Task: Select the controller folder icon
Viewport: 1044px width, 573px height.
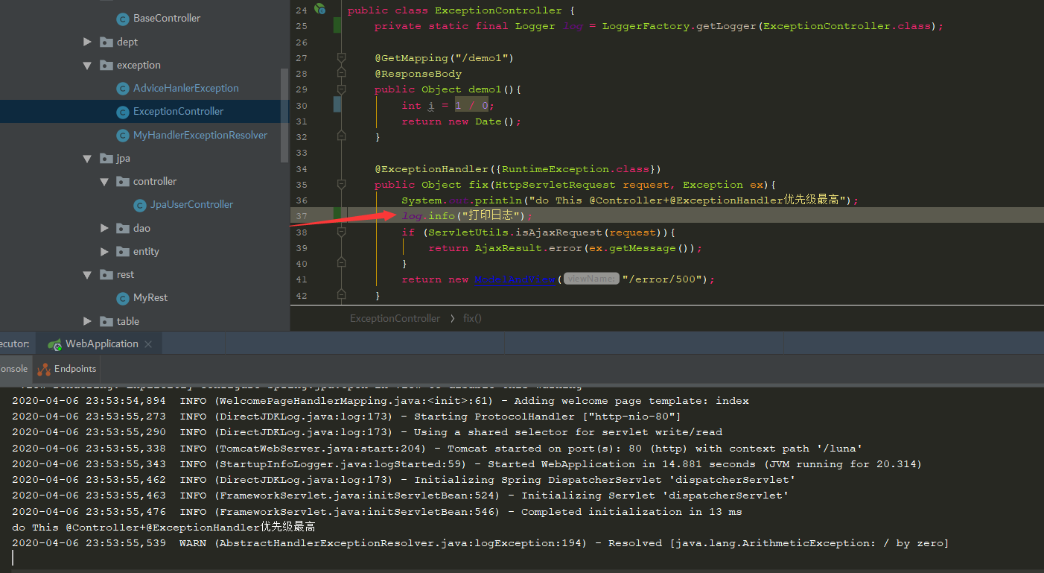Action: click(x=123, y=182)
